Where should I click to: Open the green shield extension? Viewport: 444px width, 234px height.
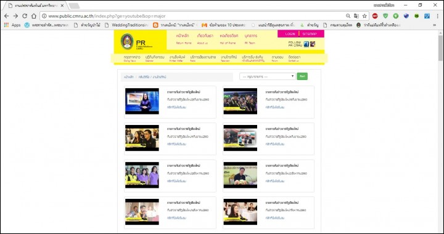point(385,16)
